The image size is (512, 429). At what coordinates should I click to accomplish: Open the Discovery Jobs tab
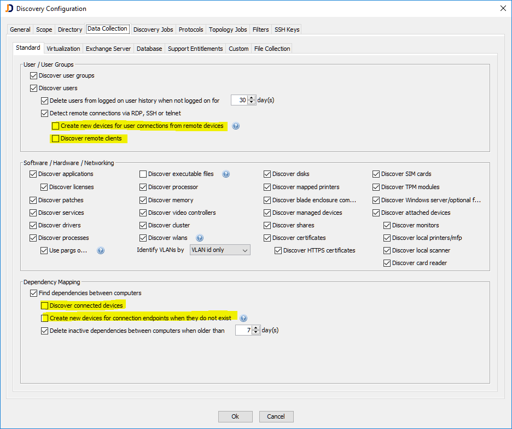(x=153, y=30)
